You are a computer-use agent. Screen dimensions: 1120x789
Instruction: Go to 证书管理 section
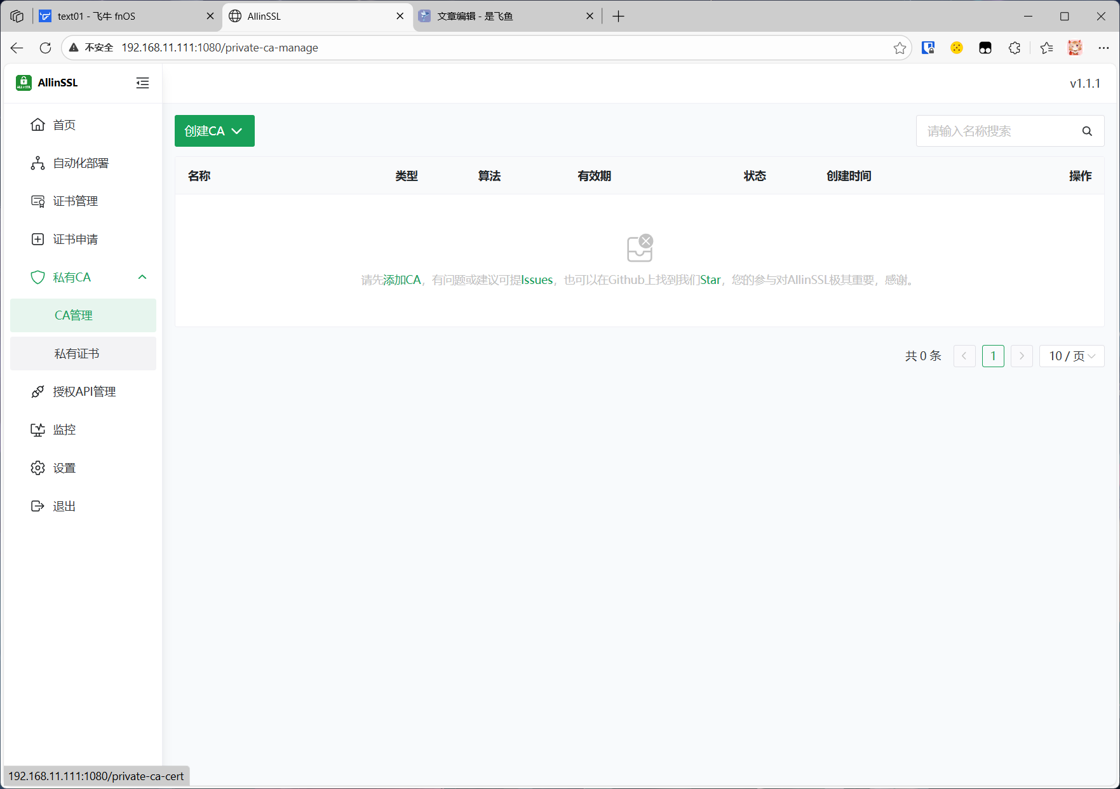click(x=75, y=201)
